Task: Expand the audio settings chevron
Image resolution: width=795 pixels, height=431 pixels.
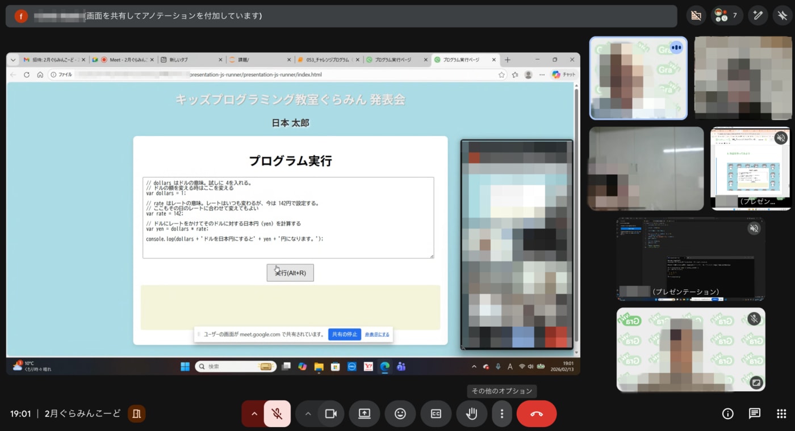Action: (x=254, y=414)
